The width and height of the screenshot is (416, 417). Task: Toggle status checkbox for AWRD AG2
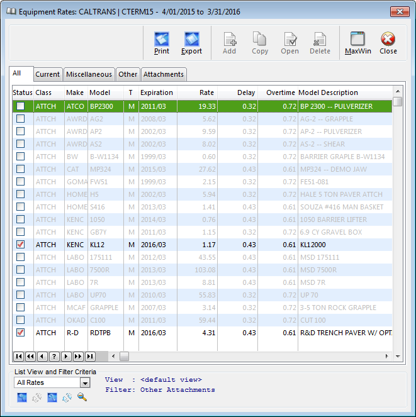pyautogui.click(x=21, y=119)
